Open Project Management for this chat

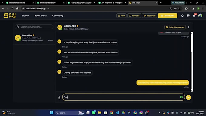pyautogui.click(x=175, y=27)
